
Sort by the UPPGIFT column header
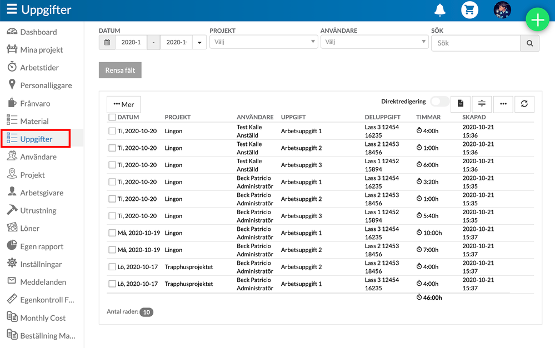click(293, 117)
